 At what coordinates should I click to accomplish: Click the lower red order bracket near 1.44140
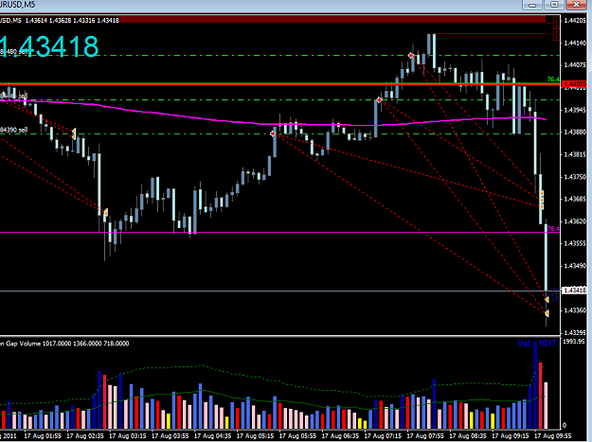pyautogui.click(x=556, y=35)
